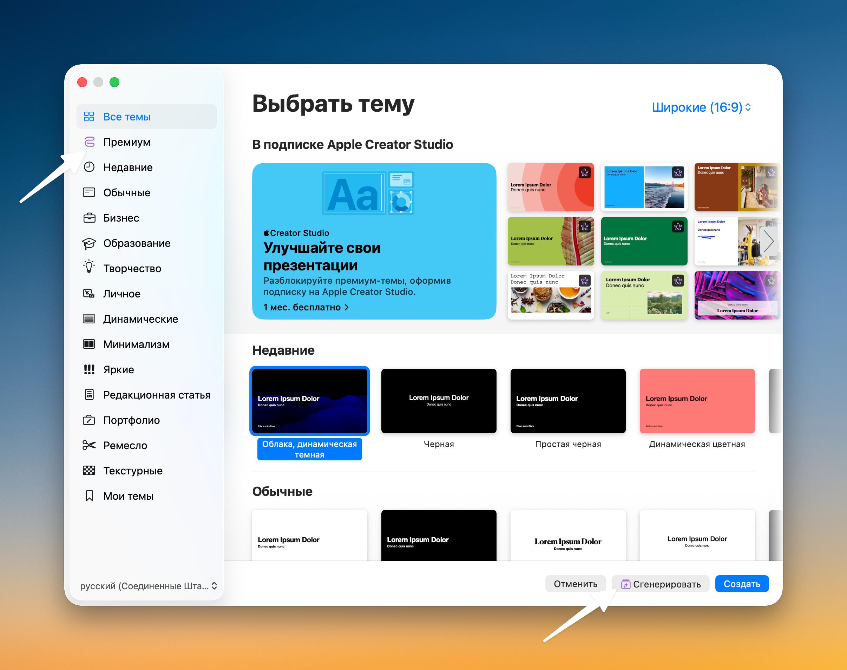Select the Динамическая цветная coral theme thumbnail
This screenshot has width=847, height=670.
697,401
